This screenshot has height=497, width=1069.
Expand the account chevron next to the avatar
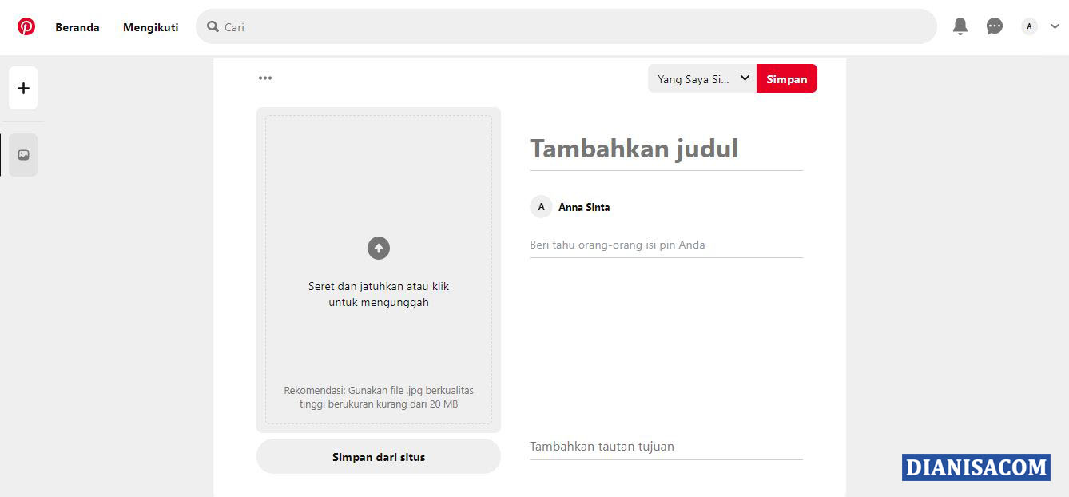coord(1053,26)
